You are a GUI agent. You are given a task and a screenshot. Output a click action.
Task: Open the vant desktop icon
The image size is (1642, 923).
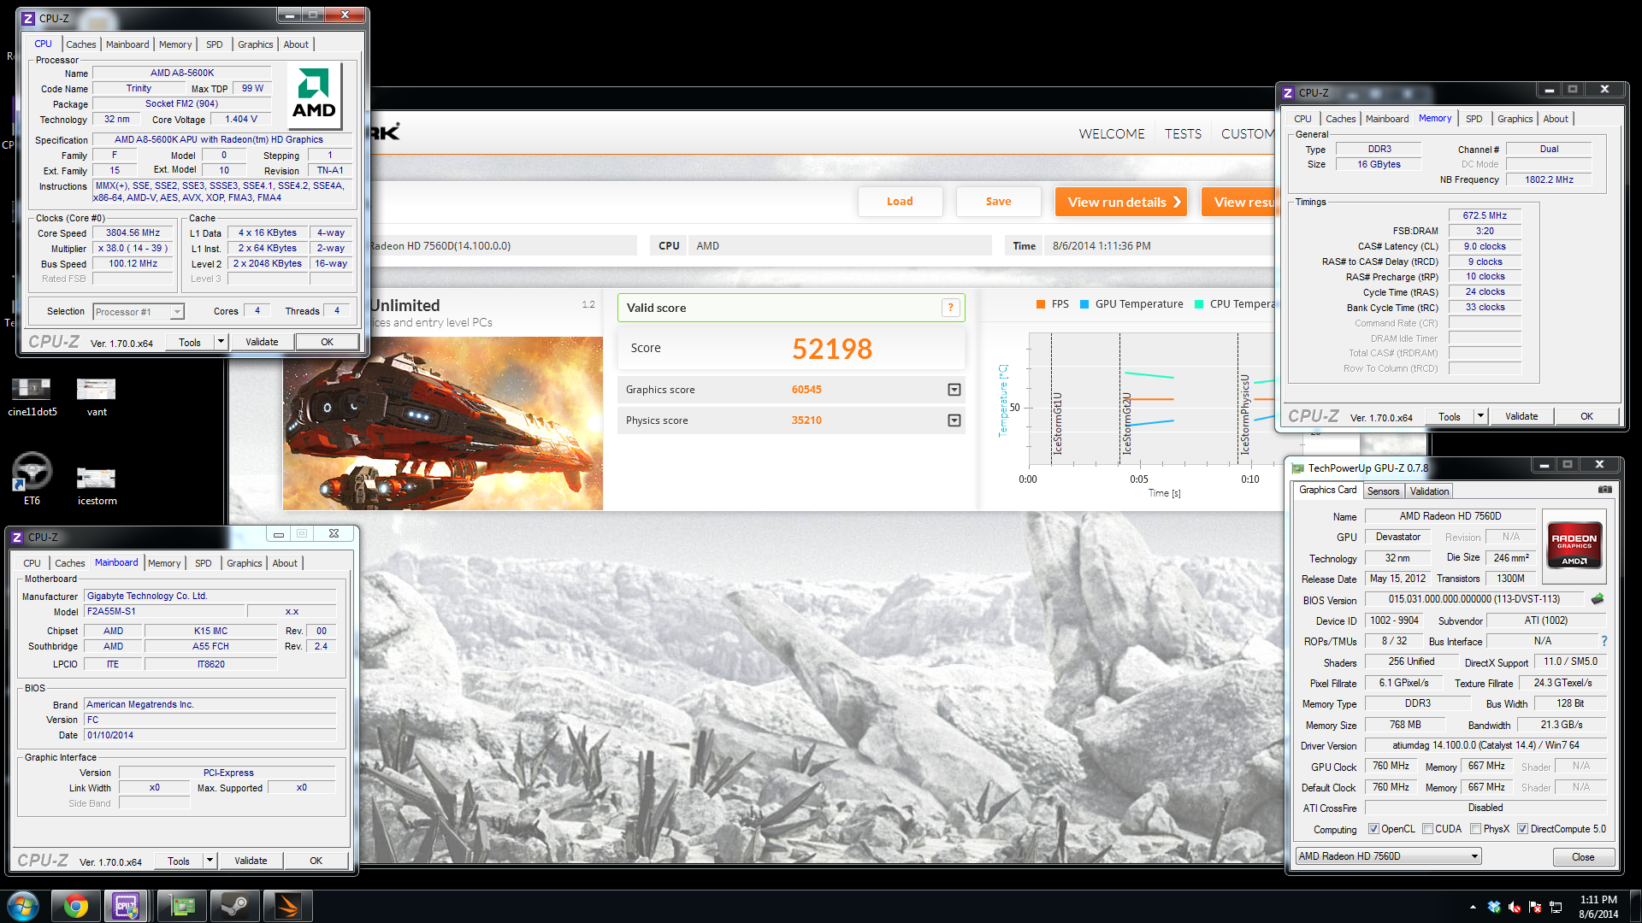coord(97,397)
